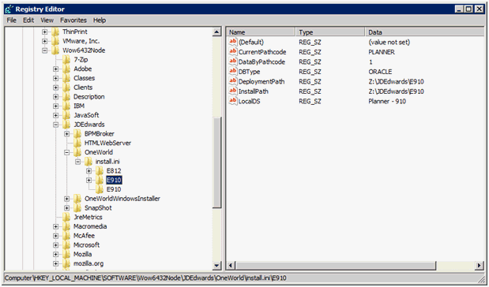This screenshot has width=489, height=287.
Task: Open the View menu
Action: click(x=47, y=20)
